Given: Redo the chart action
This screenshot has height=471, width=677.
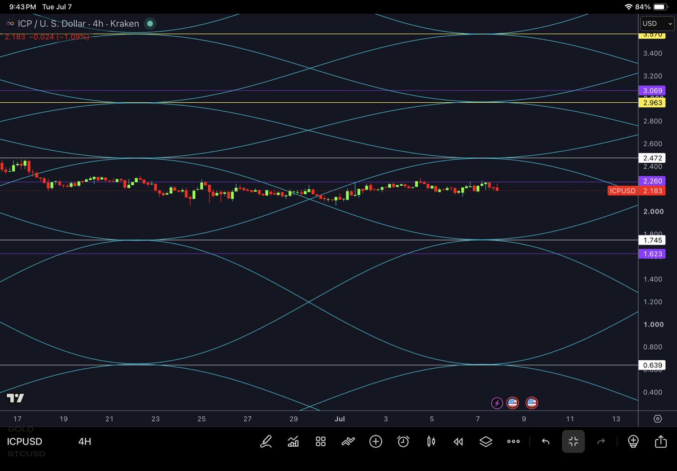Looking at the screenshot, I should (x=601, y=441).
